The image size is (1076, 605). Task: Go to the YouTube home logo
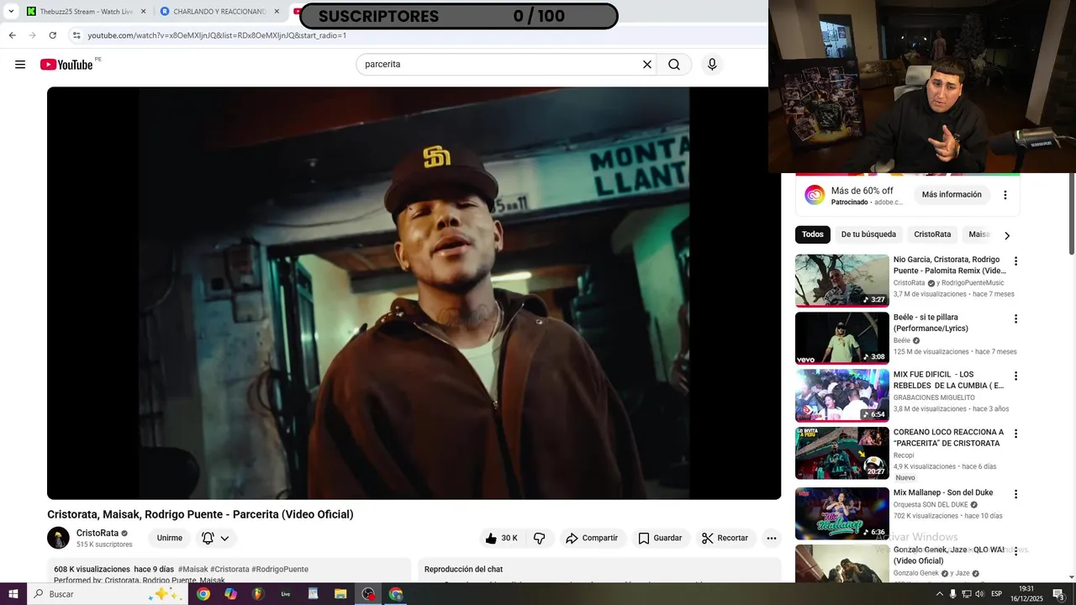tap(66, 65)
